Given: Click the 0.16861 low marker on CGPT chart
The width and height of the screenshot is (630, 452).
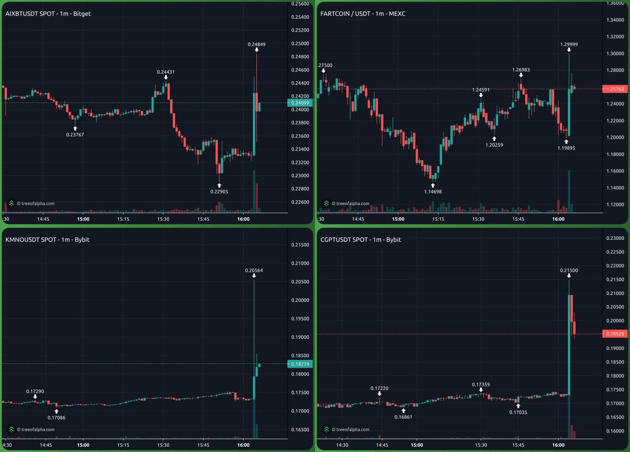Looking at the screenshot, I should point(404,417).
